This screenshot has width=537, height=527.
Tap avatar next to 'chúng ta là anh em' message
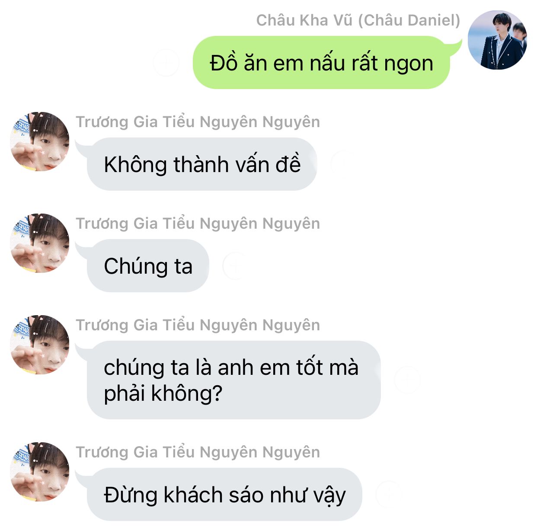click(x=40, y=345)
